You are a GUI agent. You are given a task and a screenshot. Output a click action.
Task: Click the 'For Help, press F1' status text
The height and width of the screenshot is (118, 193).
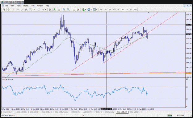coord(8,115)
